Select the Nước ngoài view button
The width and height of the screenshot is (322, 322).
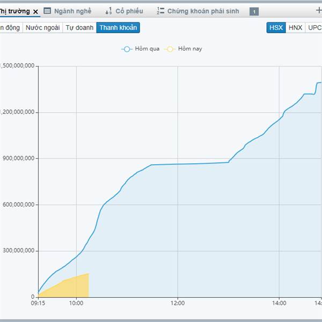[42, 27]
